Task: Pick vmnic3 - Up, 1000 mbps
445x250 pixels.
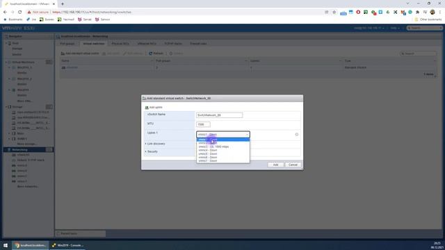Action: tap(223, 147)
